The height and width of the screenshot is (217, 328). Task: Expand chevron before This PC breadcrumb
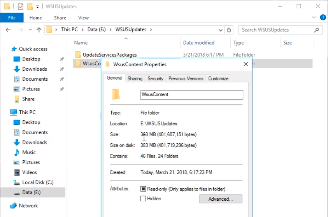[56, 30]
